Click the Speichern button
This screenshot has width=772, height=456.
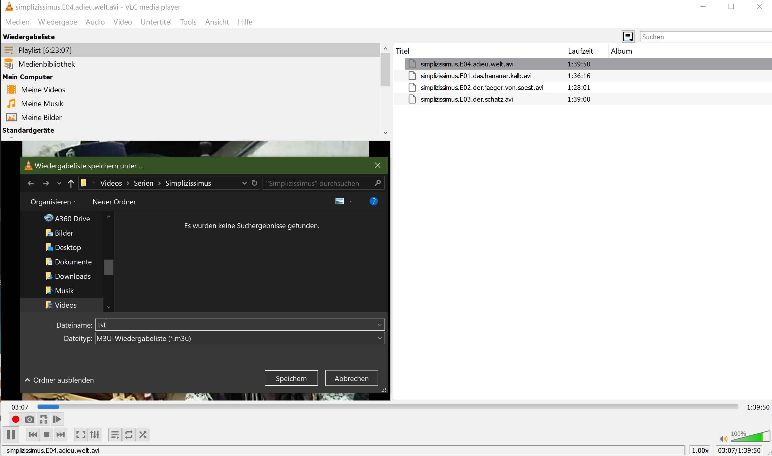click(291, 378)
